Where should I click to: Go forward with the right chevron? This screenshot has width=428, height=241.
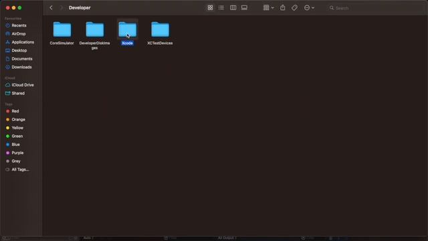point(62,8)
